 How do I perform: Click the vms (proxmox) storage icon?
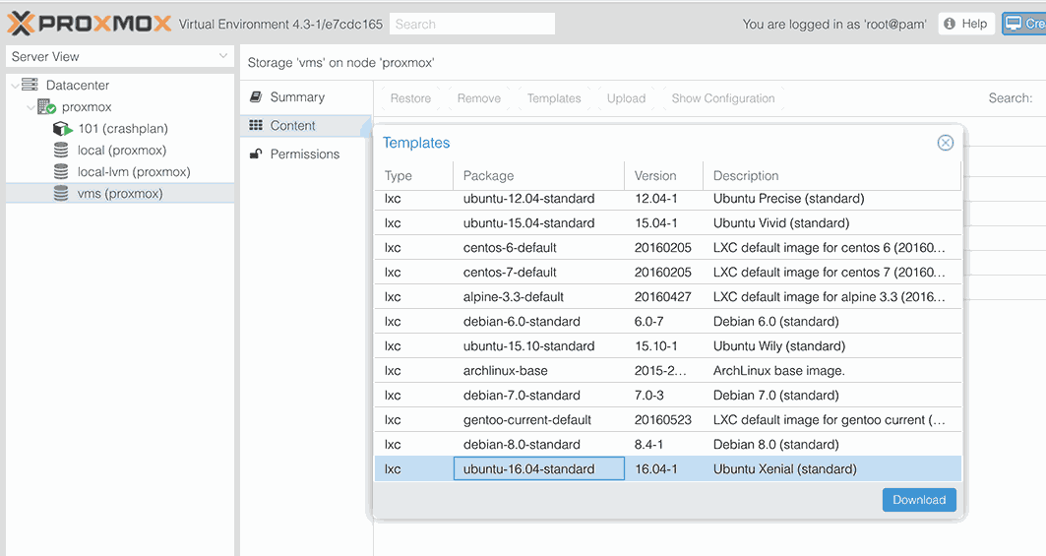point(61,194)
